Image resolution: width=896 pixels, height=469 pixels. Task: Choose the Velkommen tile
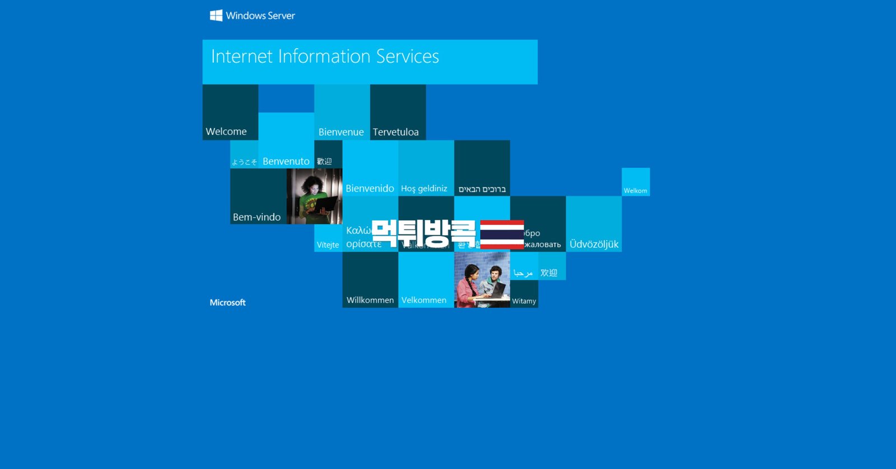click(426, 280)
